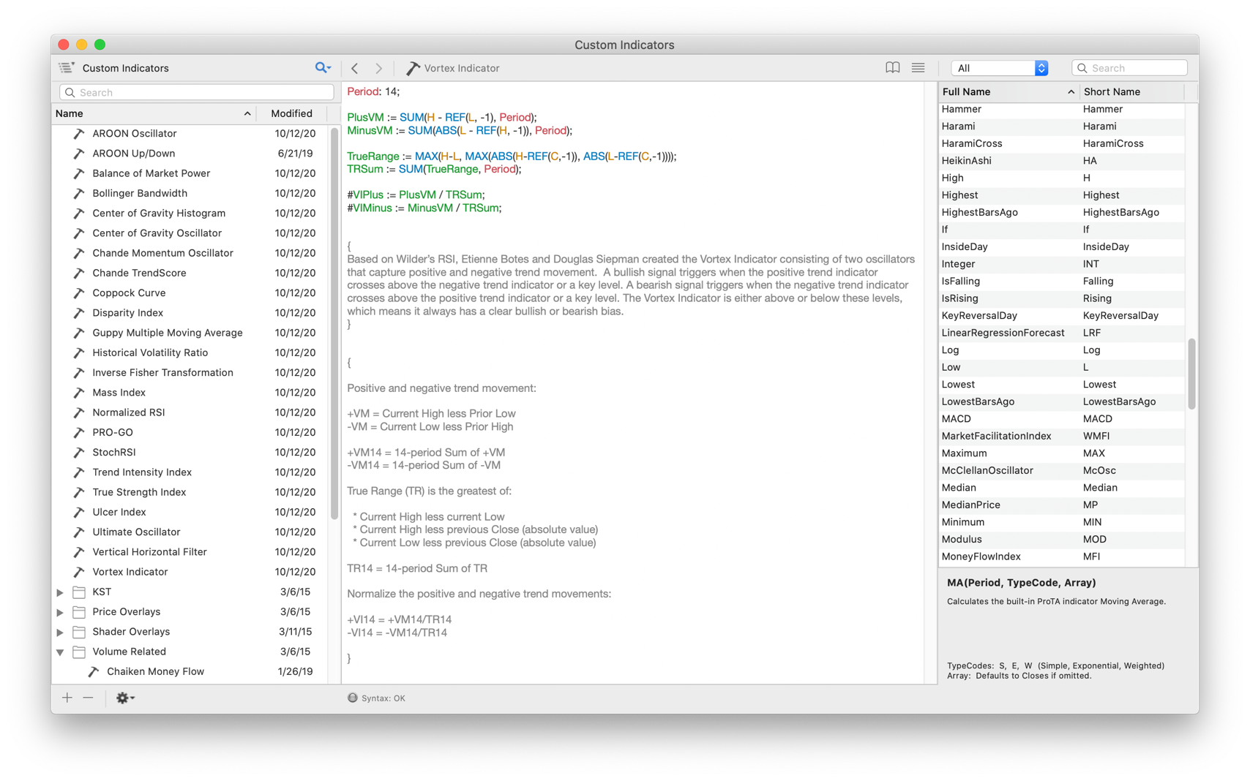Open the All category dropdown
Viewport: 1250px width, 781px height.
[x=999, y=68]
